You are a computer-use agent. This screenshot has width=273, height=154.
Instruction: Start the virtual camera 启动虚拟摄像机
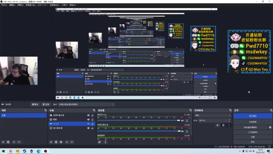point(250,127)
